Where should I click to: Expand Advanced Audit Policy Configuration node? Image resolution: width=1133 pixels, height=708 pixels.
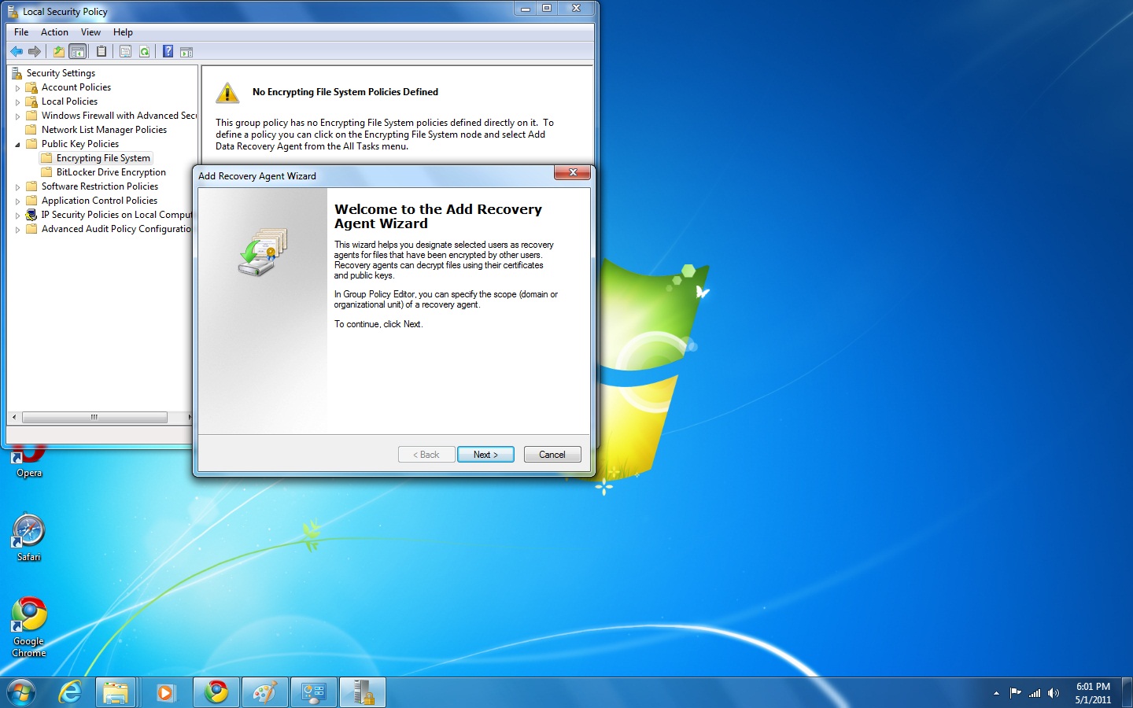pos(17,230)
